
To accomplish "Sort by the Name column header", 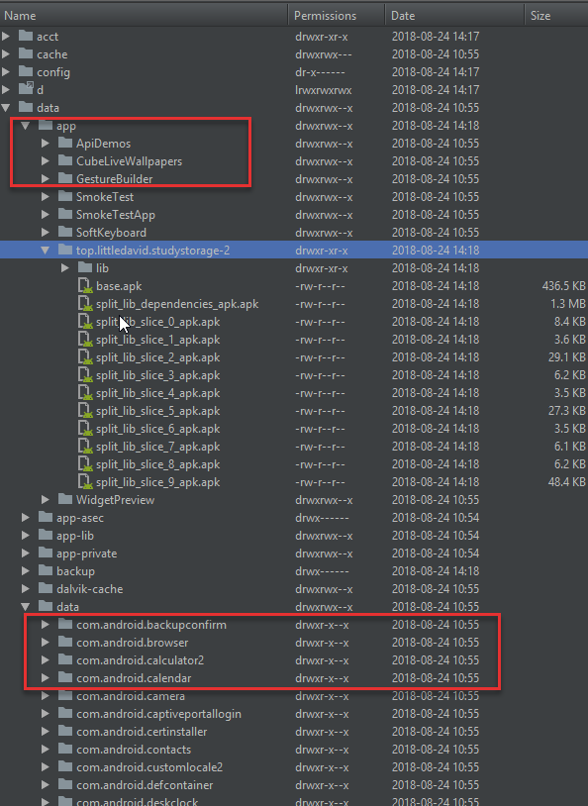I will point(144,16).
